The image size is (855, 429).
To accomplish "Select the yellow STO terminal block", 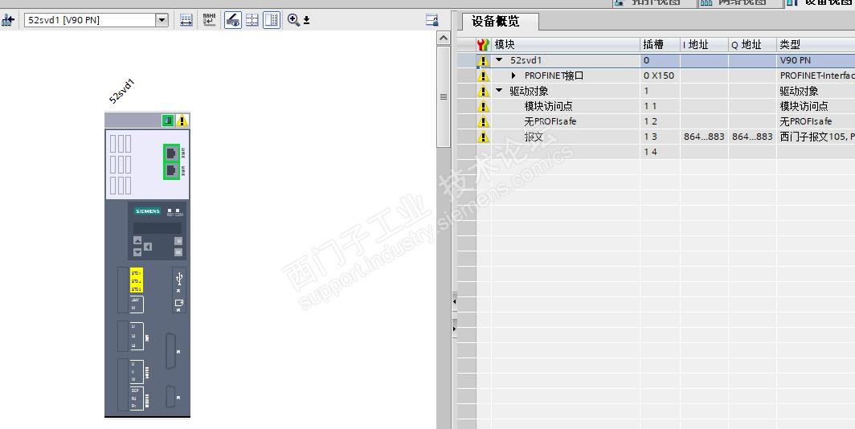I will coord(136,280).
